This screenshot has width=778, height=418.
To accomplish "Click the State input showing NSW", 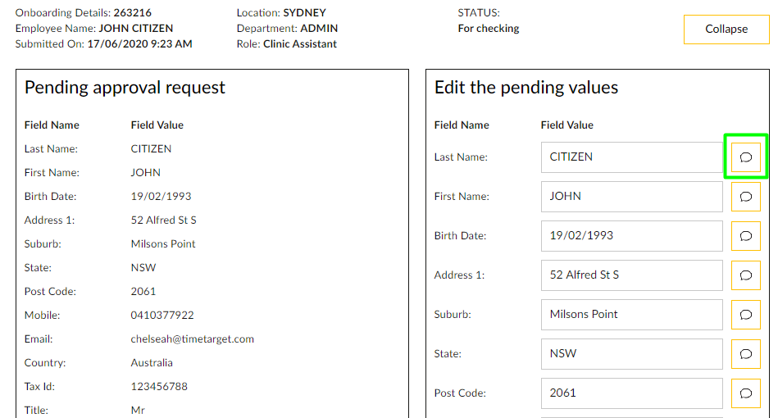I will pyautogui.click(x=631, y=354).
